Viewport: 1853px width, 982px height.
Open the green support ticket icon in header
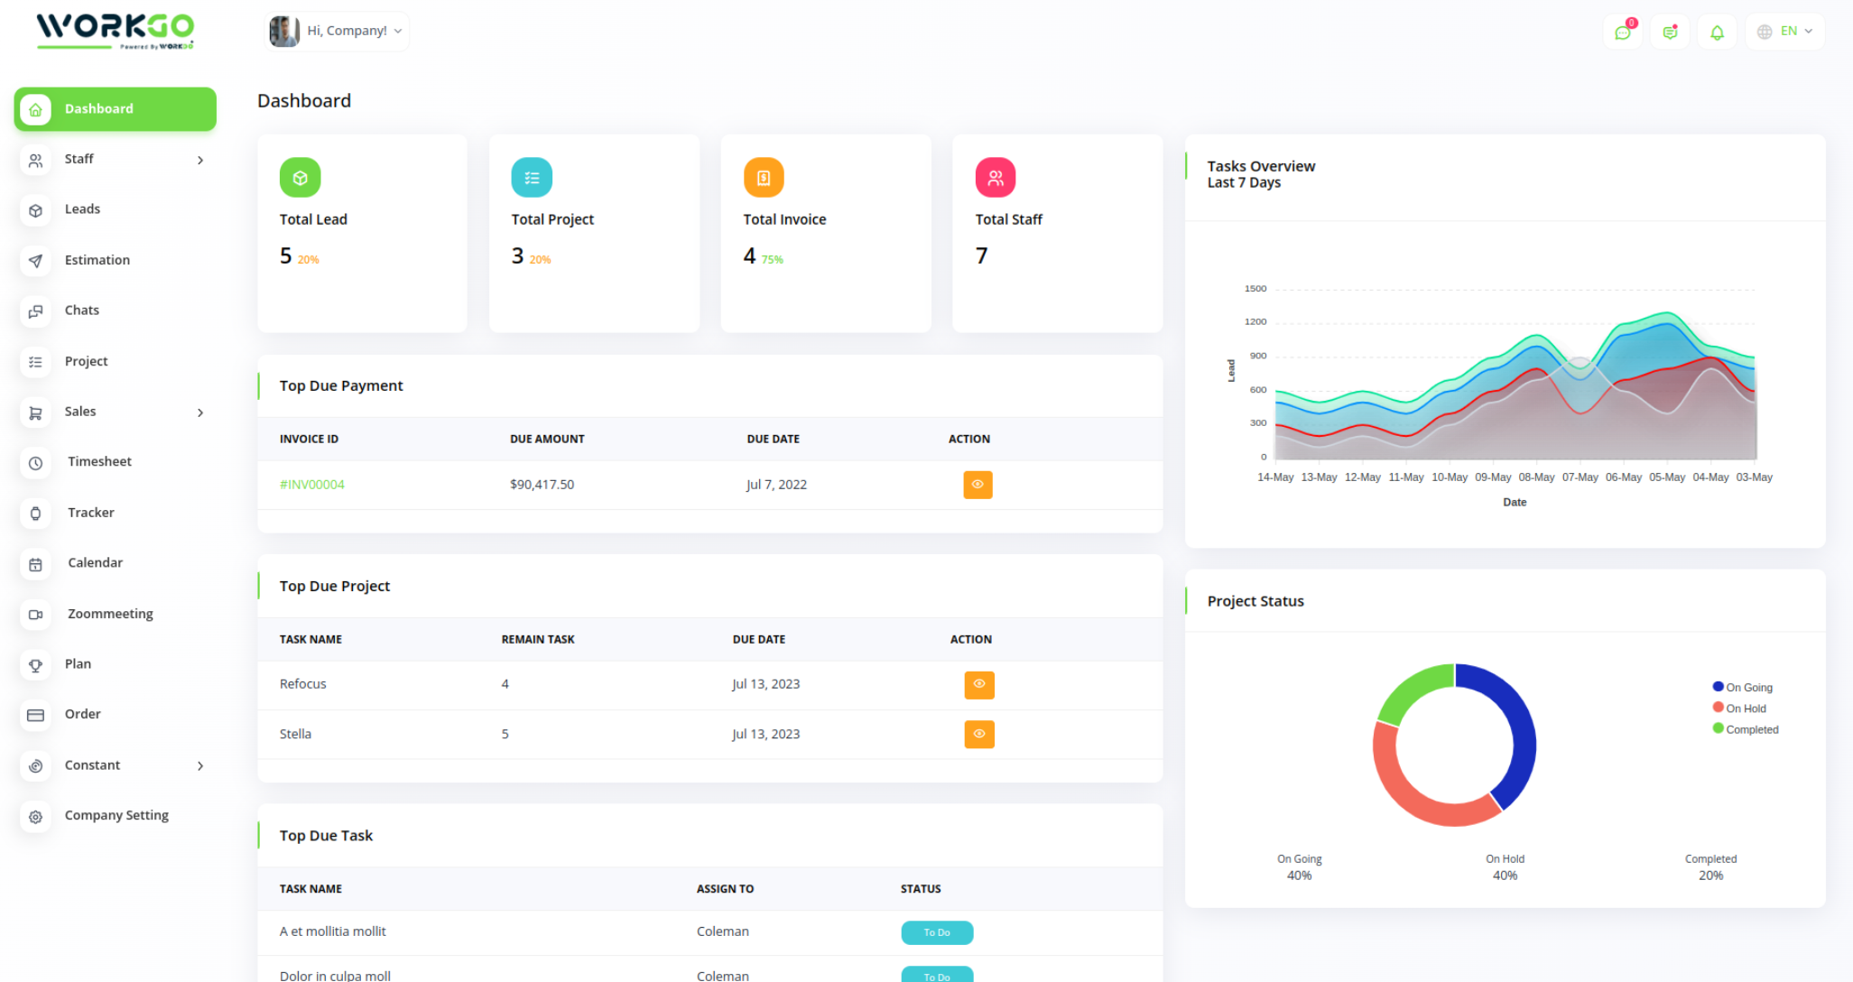click(x=1670, y=32)
